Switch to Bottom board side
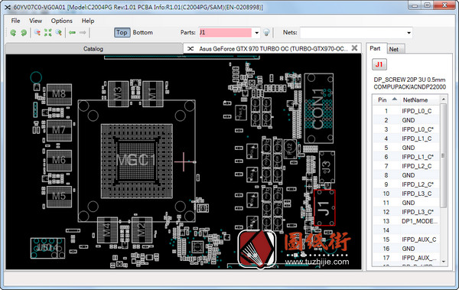 142,32
